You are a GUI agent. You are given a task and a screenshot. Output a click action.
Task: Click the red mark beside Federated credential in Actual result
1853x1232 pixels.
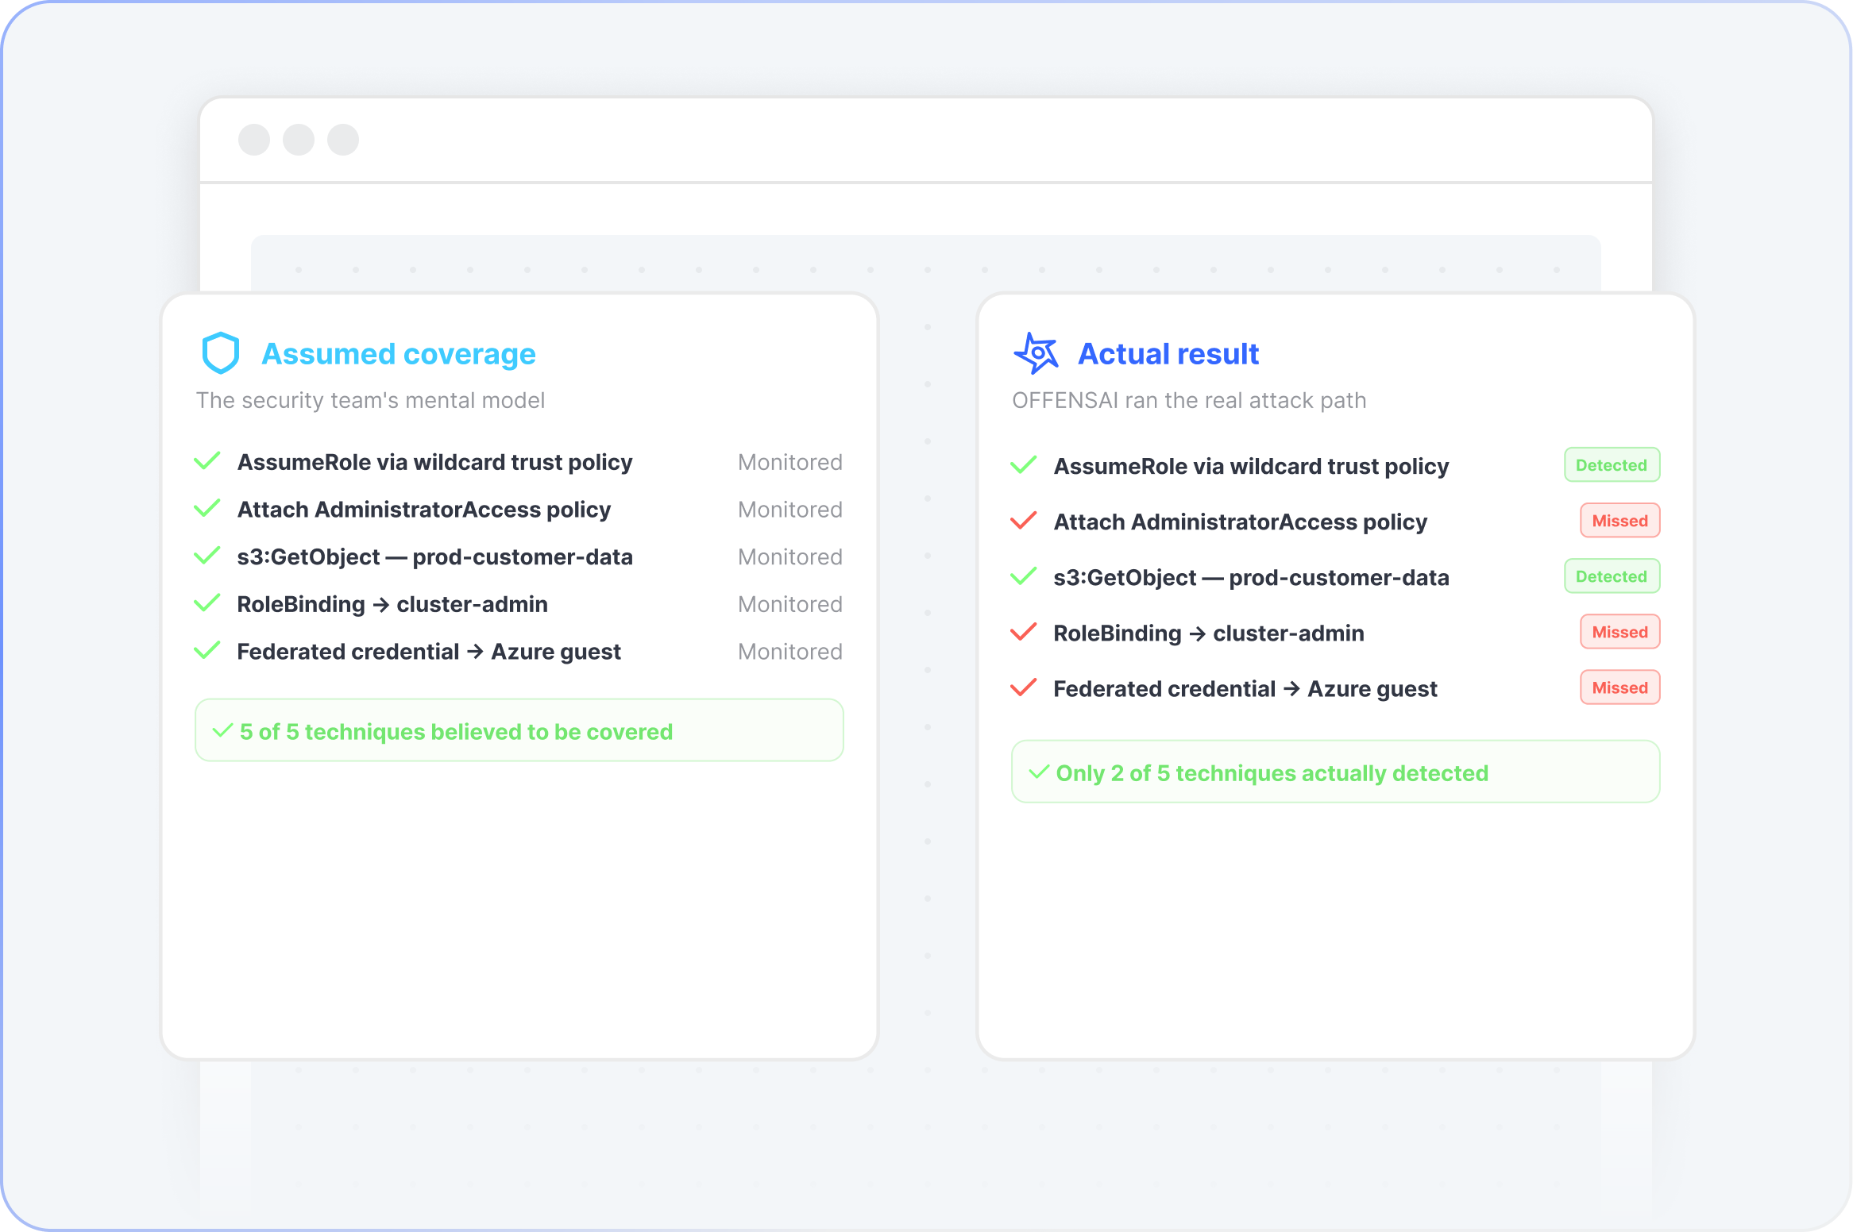[1024, 687]
